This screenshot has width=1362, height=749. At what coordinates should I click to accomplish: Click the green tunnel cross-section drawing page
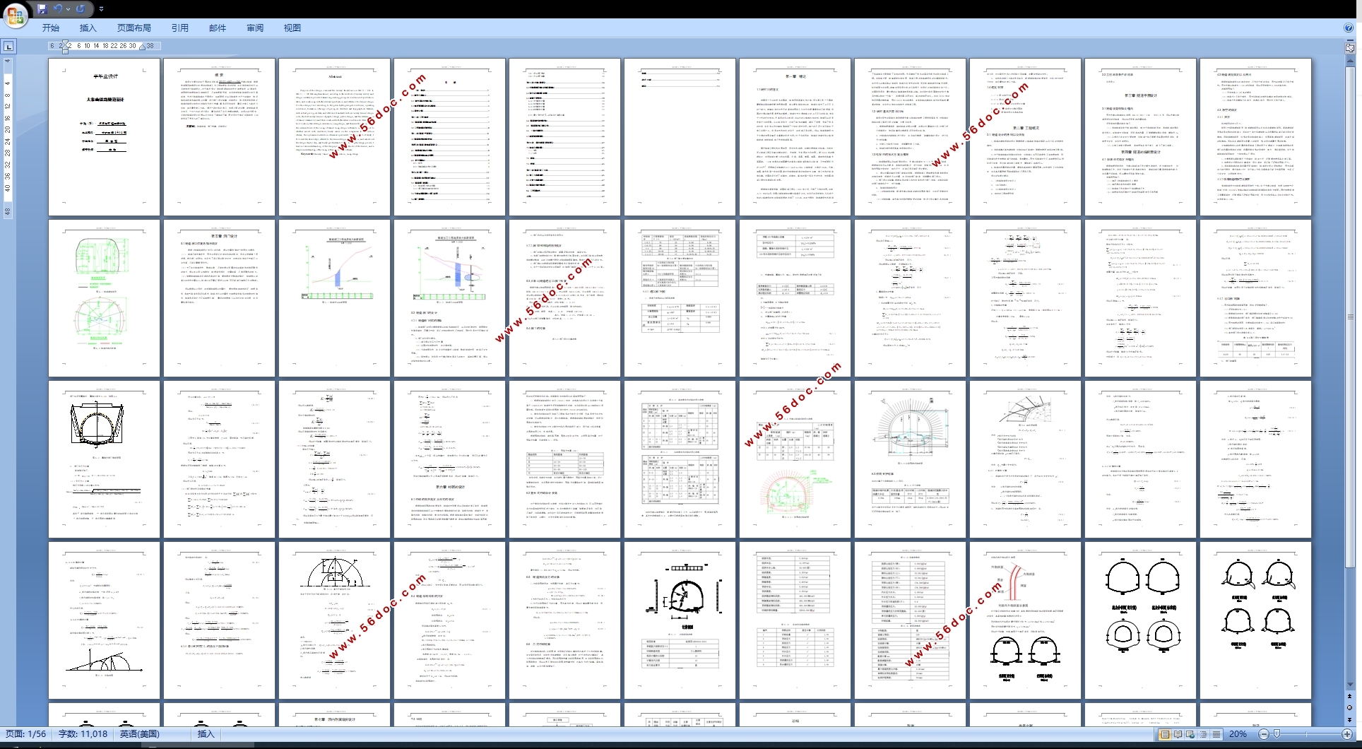click(x=105, y=298)
